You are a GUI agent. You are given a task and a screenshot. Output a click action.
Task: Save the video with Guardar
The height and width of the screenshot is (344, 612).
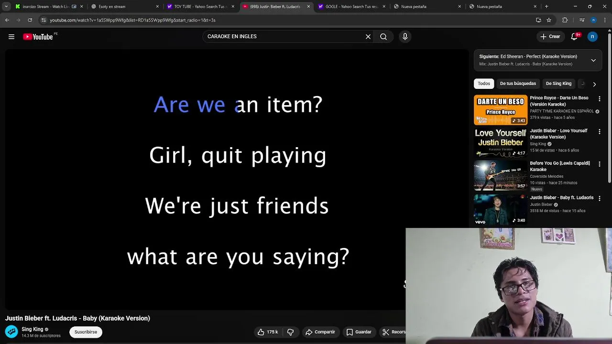pos(359,332)
